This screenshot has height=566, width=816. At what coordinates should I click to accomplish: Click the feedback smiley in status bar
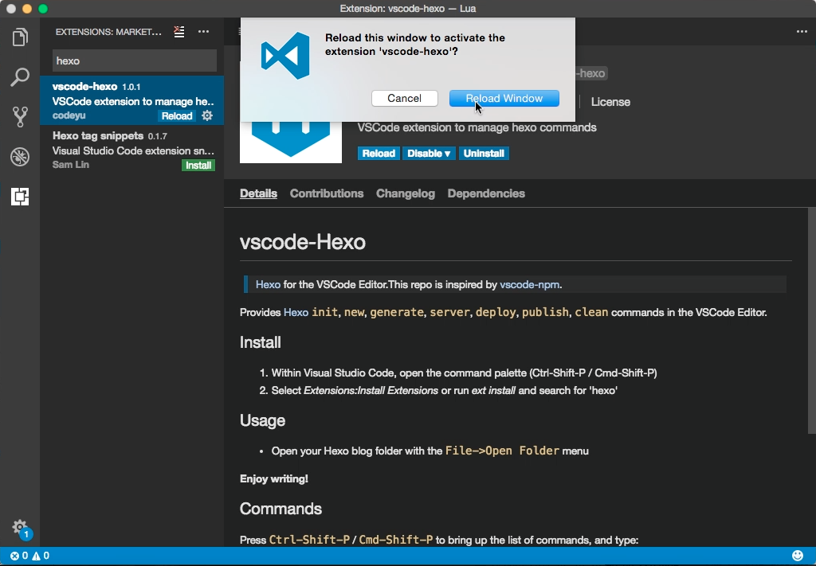pos(798,556)
